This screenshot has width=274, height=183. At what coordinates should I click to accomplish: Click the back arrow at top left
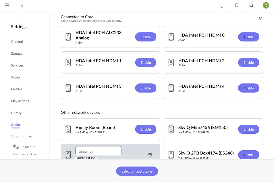coord(22,5)
